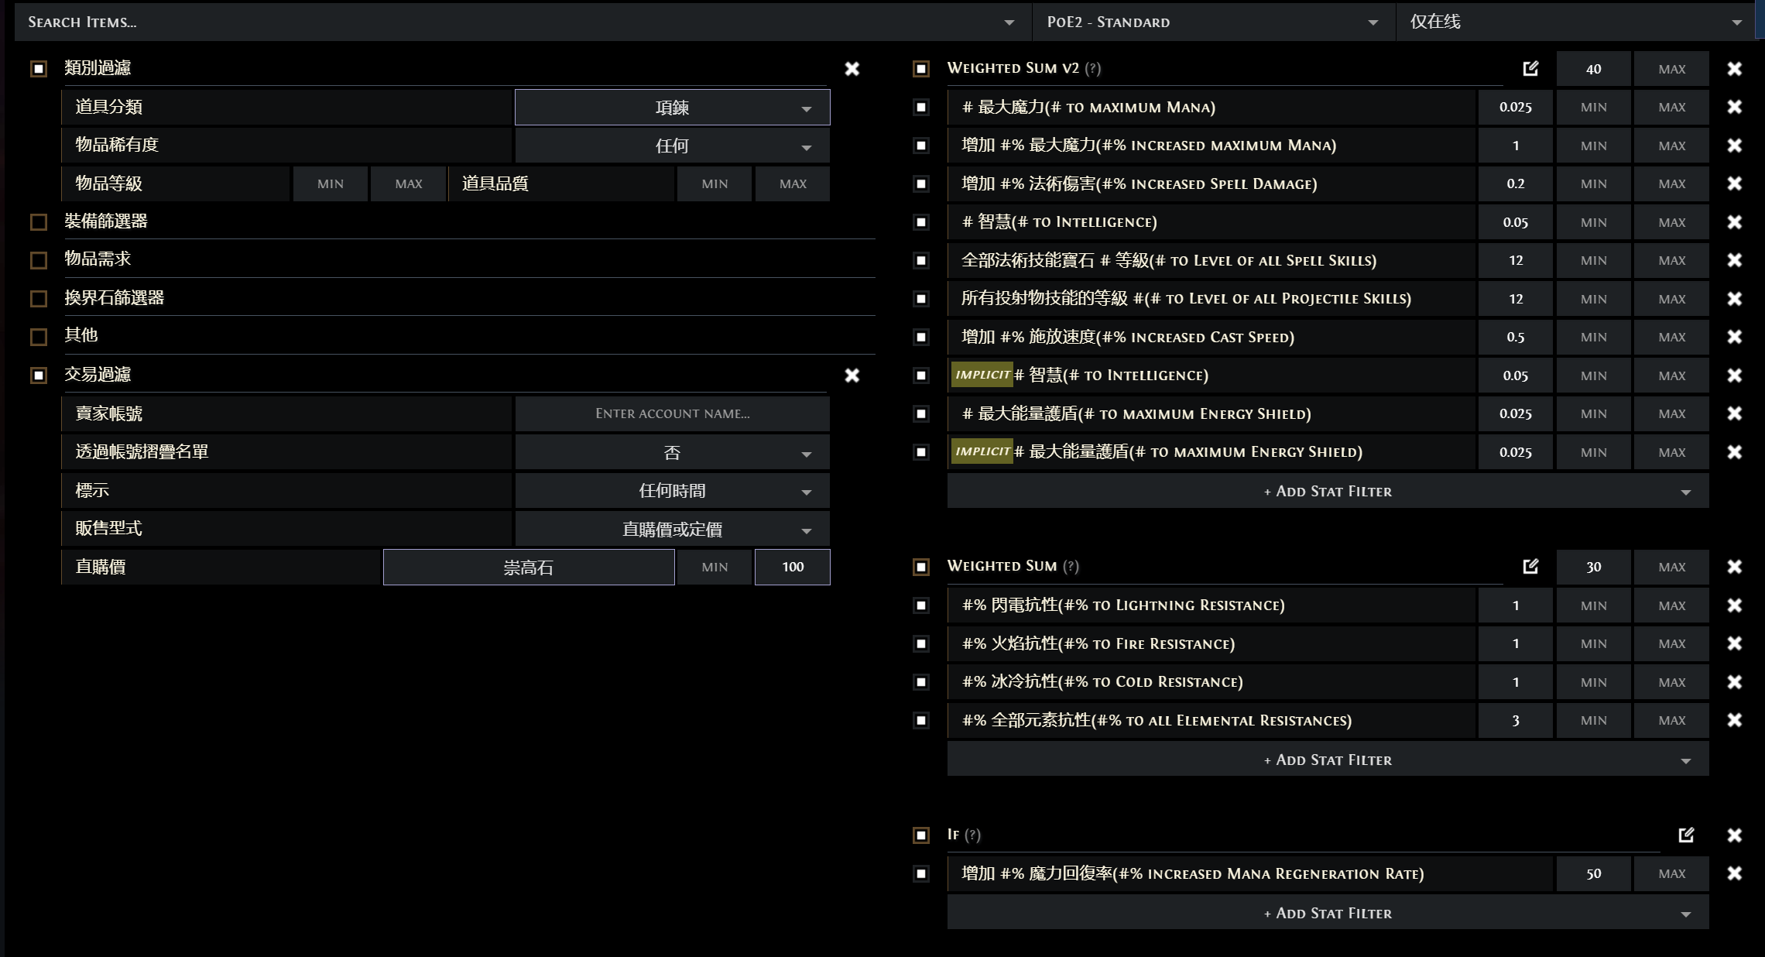Click the edit icon beside Weighted Sum V2
The width and height of the screenshot is (1765, 957).
click(1530, 68)
